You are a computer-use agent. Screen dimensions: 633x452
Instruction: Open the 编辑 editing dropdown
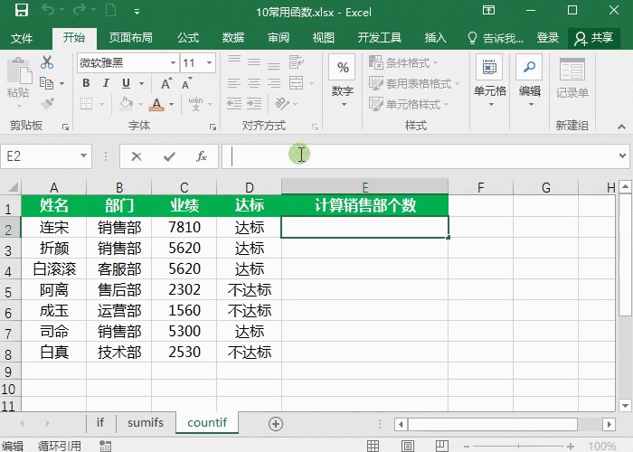click(530, 80)
